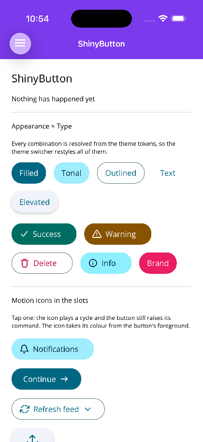Tap the bell icon in Notifications
Screen dimensions: 203x442
pos(25,349)
